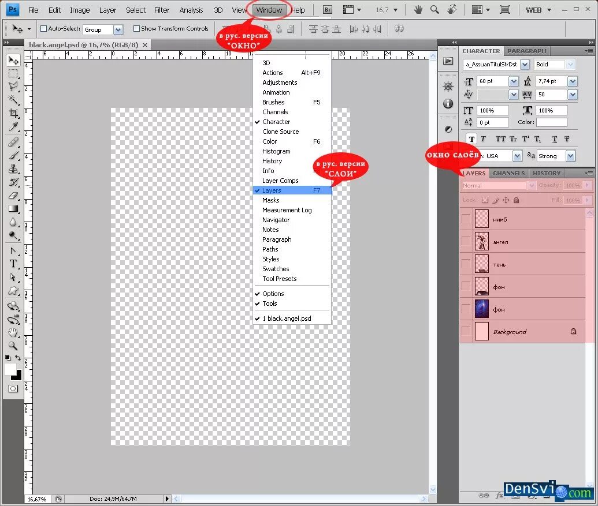Select the Custom Shape tool
This screenshot has height=506, width=598.
click(x=13, y=291)
